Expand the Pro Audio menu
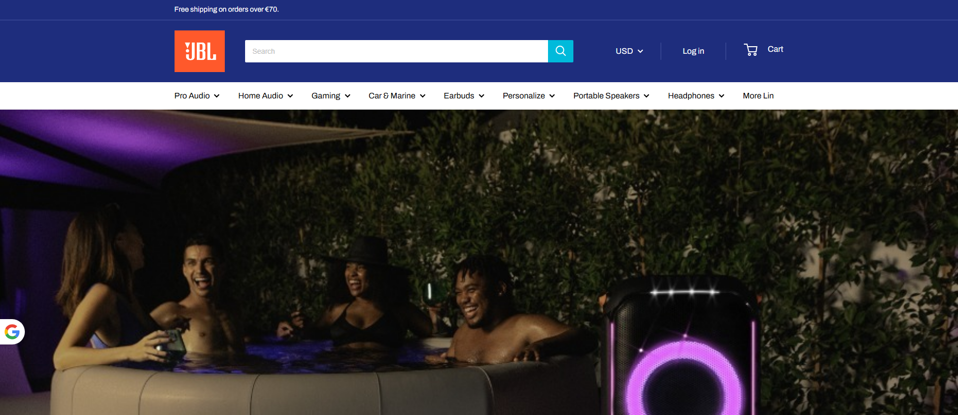This screenshot has height=415, width=958. click(x=197, y=96)
